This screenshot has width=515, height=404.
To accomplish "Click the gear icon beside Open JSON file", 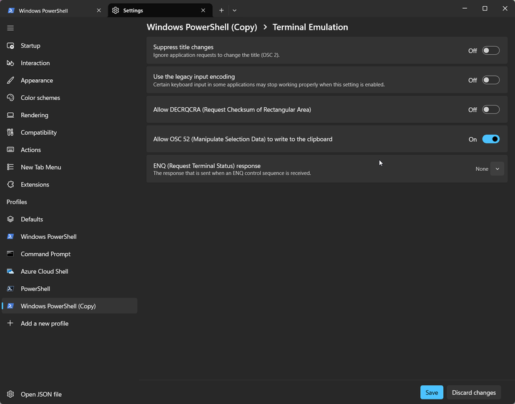I will (x=11, y=394).
